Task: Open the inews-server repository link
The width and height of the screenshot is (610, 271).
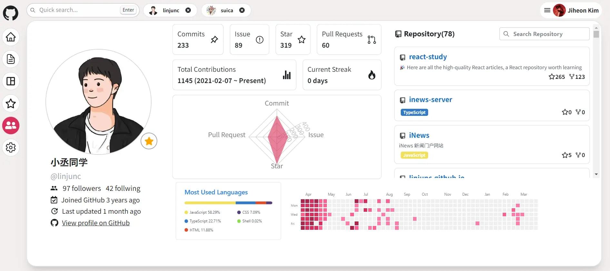Action: click(x=430, y=100)
